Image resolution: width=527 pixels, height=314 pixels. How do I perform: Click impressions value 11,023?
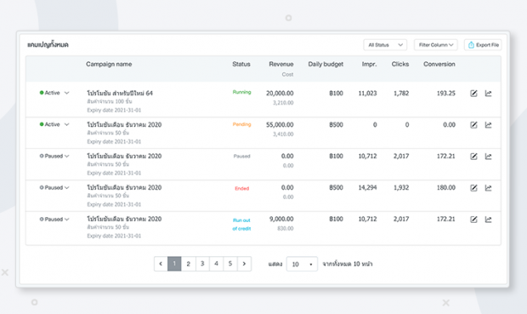pyautogui.click(x=368, y=94)
